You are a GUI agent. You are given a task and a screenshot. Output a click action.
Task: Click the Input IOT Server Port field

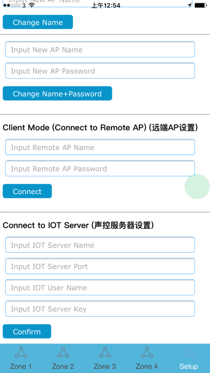(x=100, y=266)
